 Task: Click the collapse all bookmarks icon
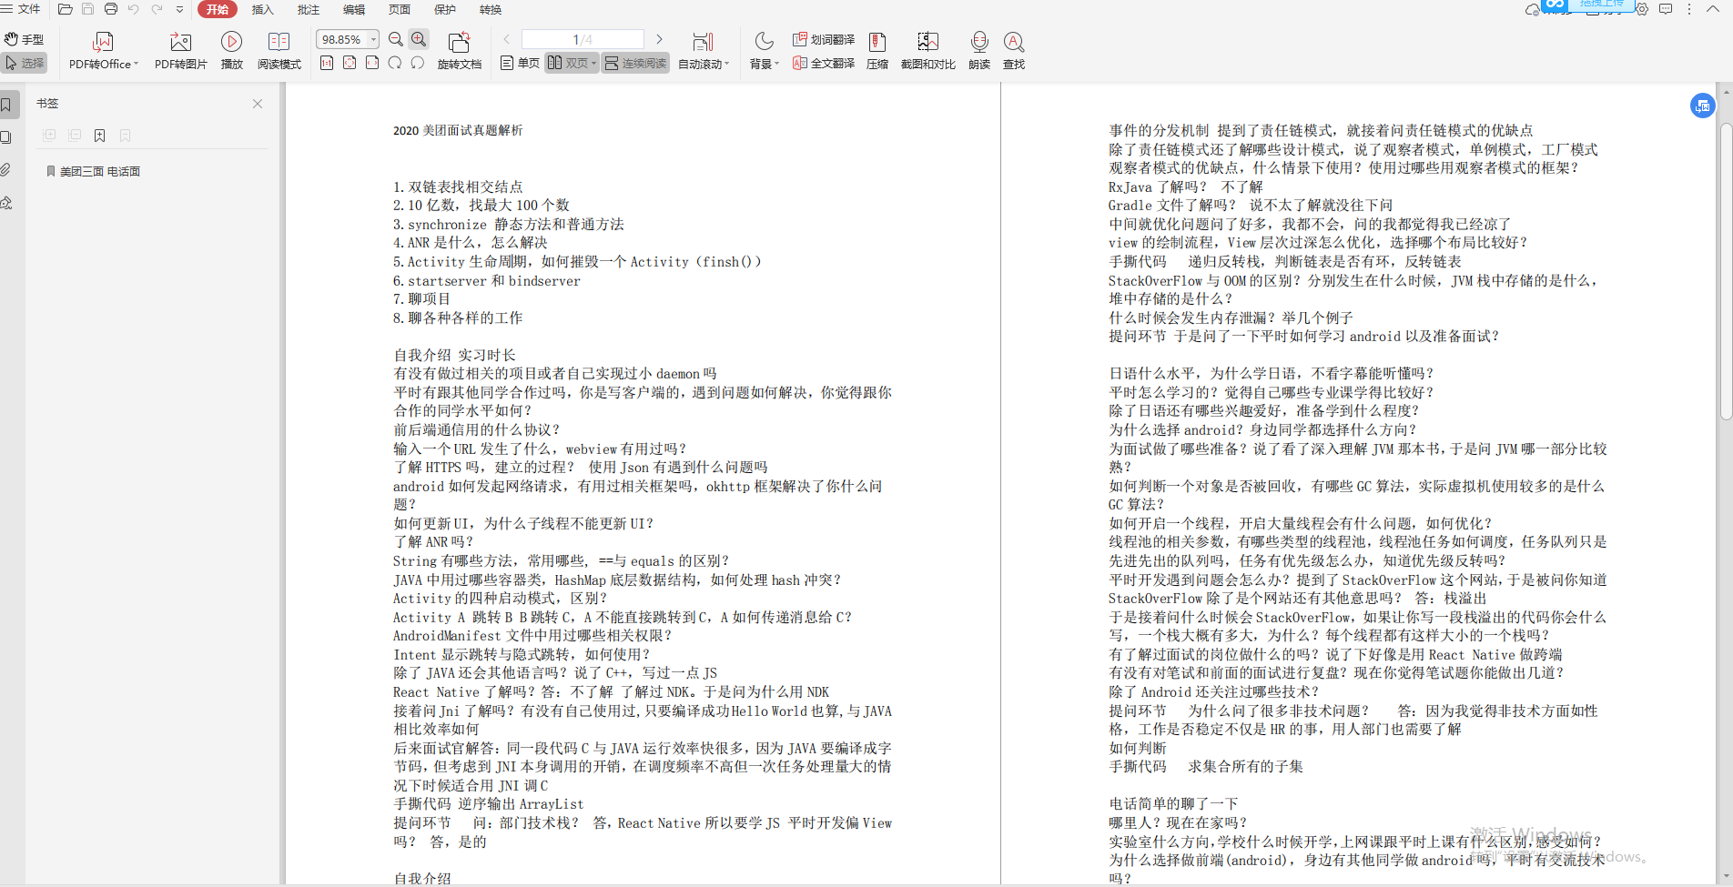click(75, 136)
